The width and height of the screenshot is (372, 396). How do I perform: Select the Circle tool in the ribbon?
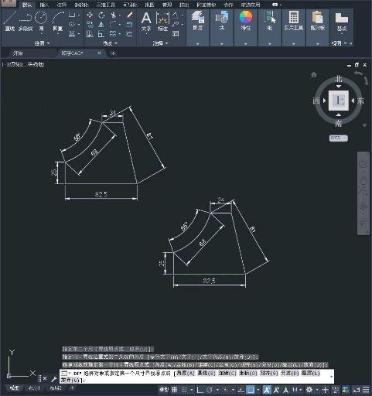(41, 22)
